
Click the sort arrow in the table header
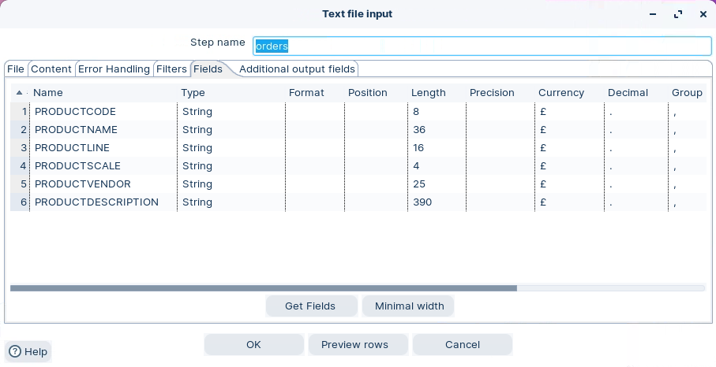tap(19, 93)
